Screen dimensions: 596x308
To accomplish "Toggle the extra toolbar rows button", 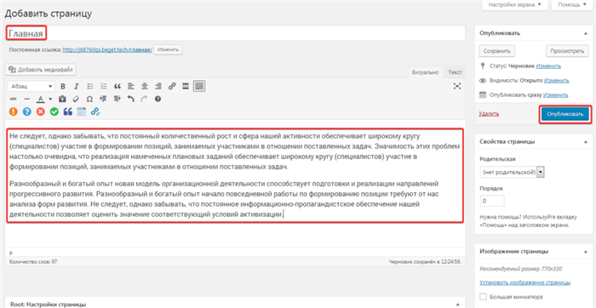I will 199,86.
